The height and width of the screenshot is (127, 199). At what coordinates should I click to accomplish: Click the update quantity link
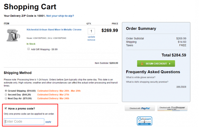[x=91, y=37]
